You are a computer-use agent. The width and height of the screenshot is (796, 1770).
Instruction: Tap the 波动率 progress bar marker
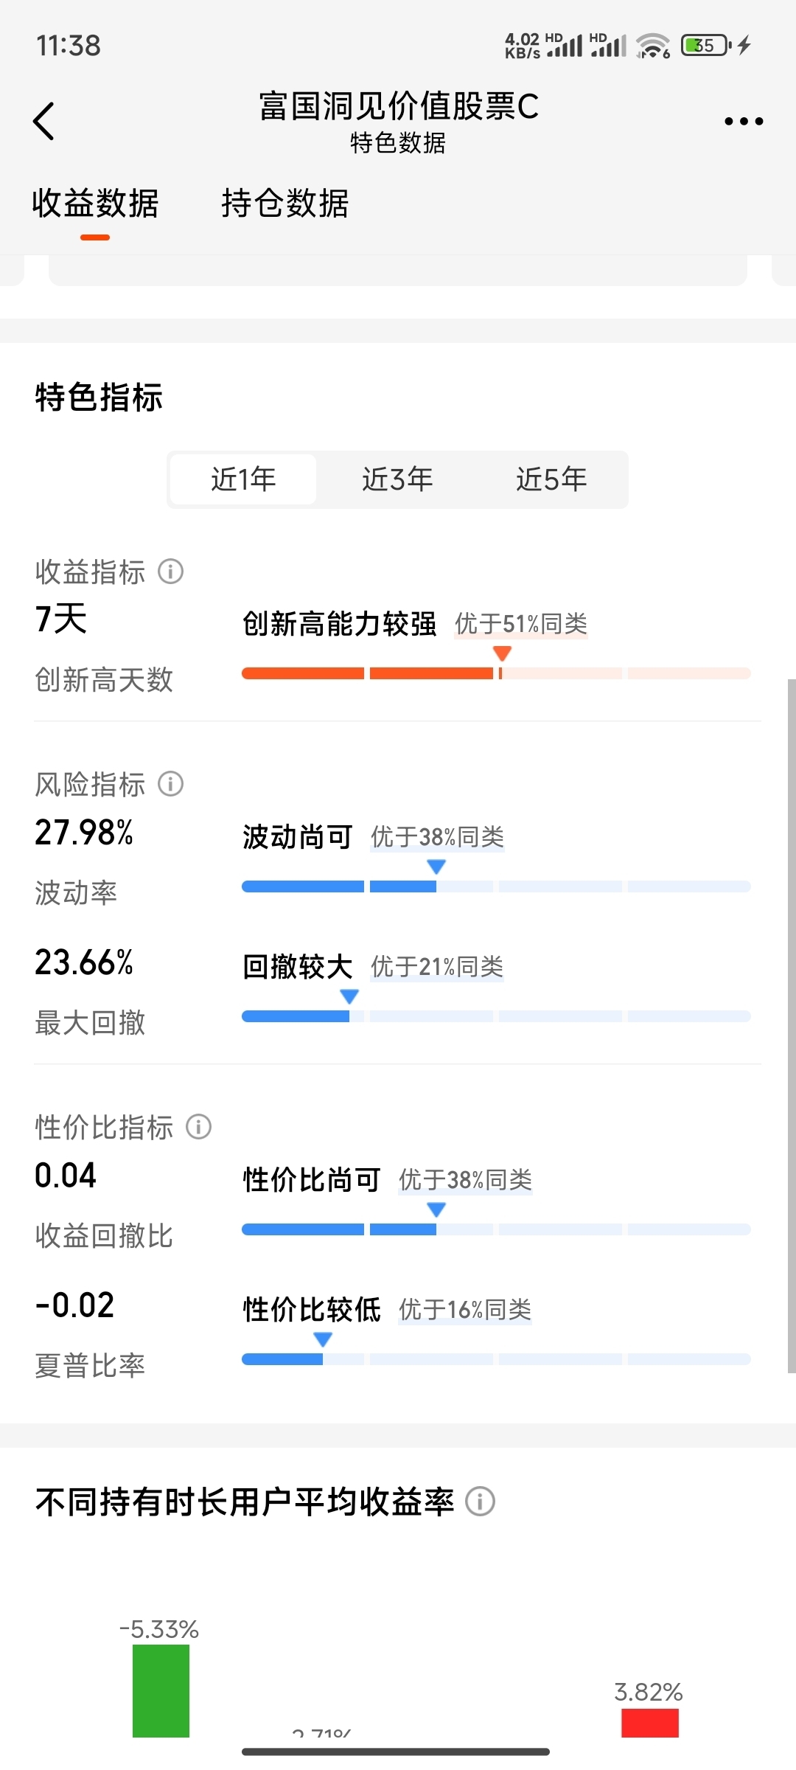436,867
